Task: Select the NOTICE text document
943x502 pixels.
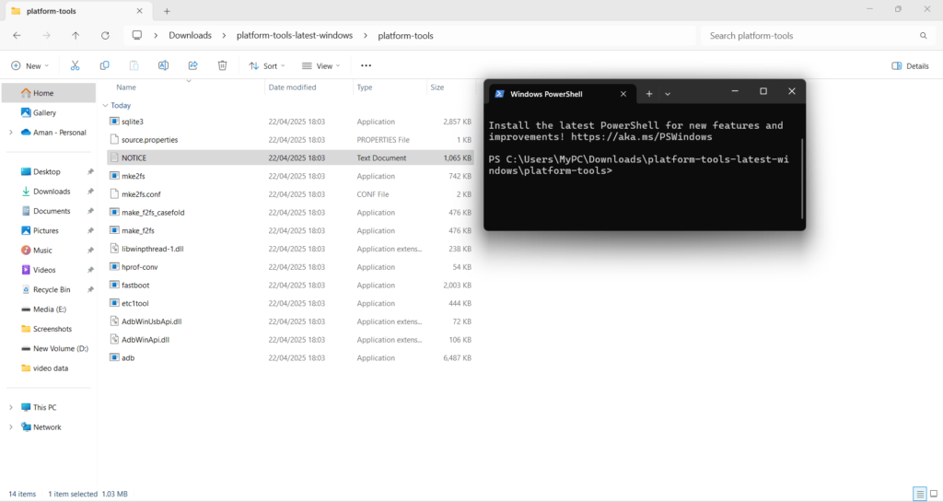Action: [x=290, y=158]
